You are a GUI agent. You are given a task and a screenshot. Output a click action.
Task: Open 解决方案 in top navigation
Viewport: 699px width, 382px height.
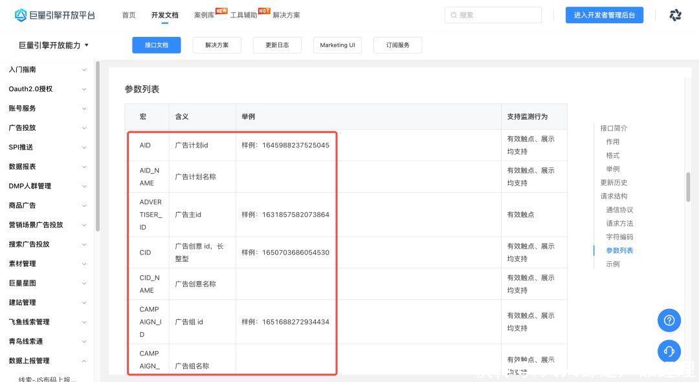286,15
